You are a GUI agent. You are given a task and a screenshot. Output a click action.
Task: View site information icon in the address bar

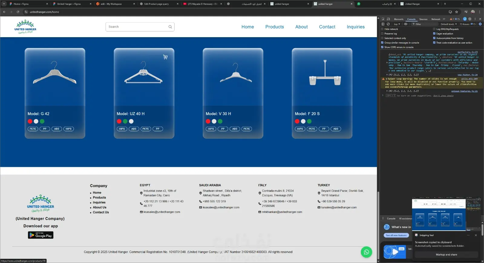point(26,12)
